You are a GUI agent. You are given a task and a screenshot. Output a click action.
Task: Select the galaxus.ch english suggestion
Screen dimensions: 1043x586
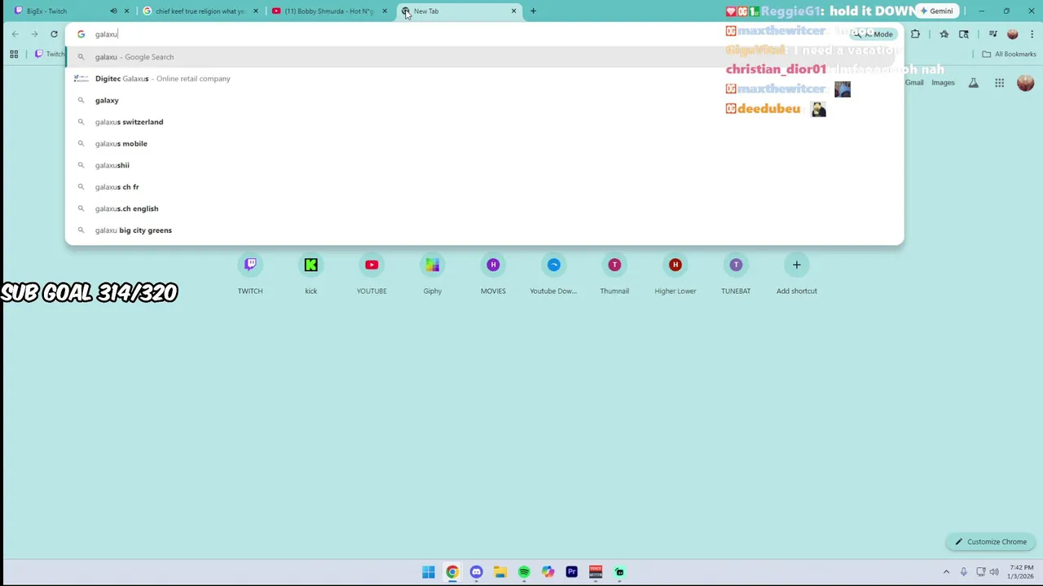pos(484,208)
